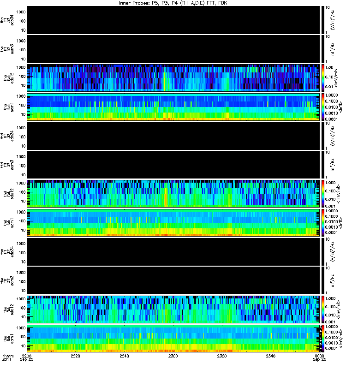Click the the fbk edc12 rainbow color bar
This screenshot has height=369, width=346.
[323, 309]
